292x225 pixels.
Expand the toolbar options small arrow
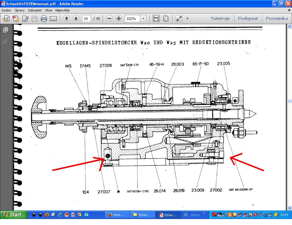[187, 19]
